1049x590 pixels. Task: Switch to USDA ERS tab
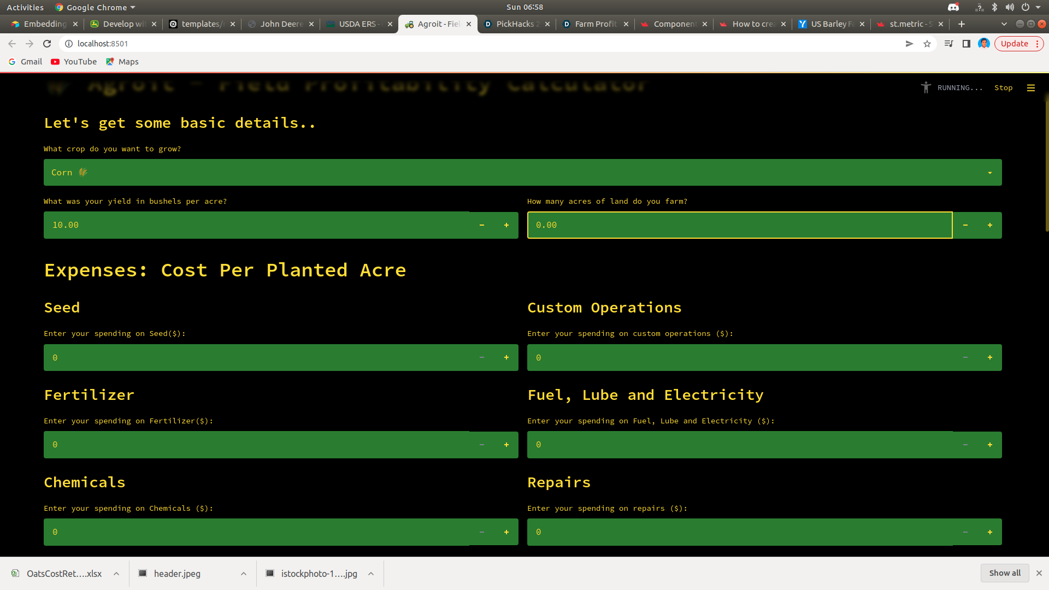pos(358,24)
